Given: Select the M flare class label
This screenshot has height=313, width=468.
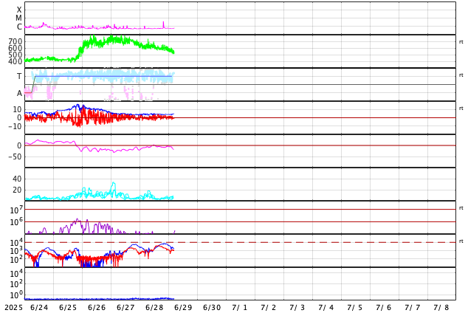Looking at the screenshot, I should point(18,18).
